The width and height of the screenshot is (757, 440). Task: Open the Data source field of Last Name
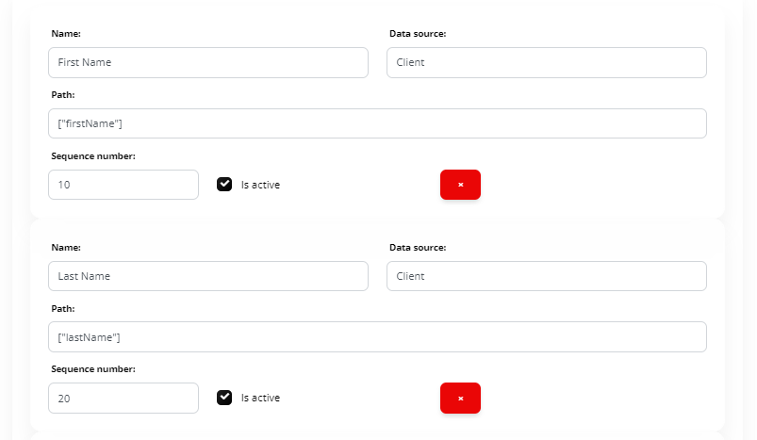pyautogui.click(x=547, y=276)
